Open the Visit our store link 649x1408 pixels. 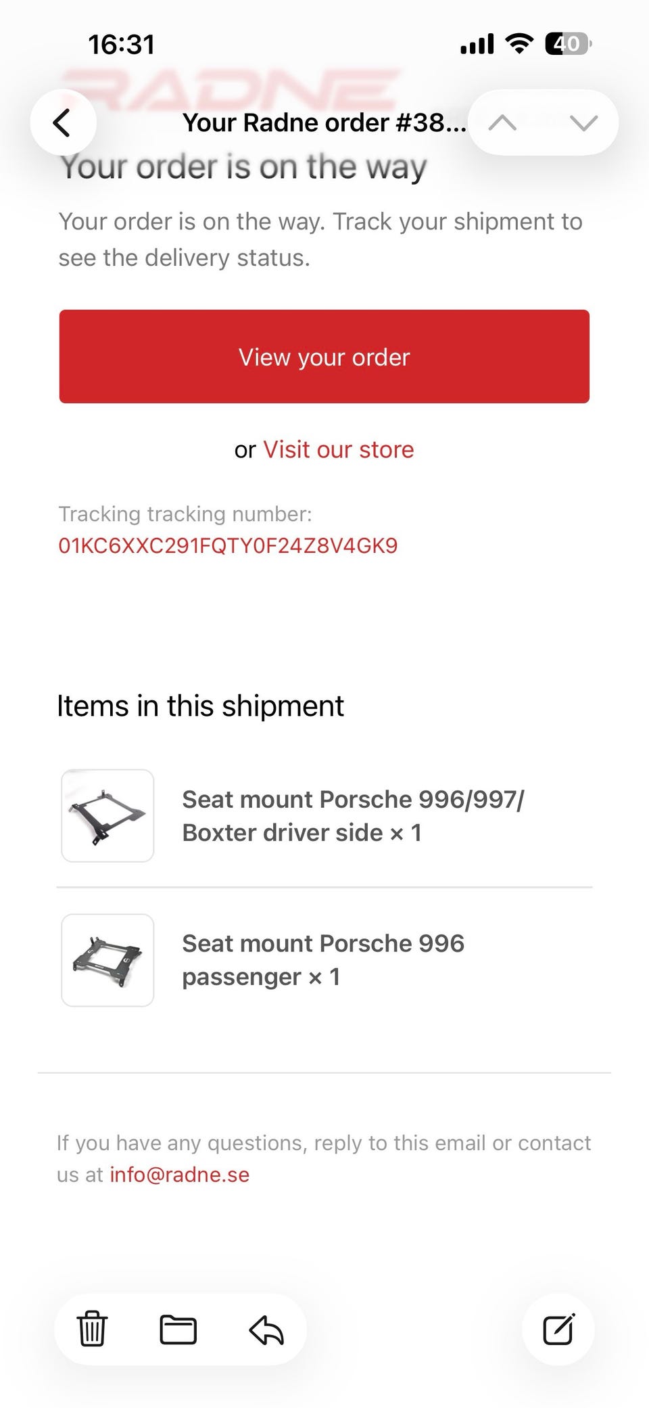point(338,450)
